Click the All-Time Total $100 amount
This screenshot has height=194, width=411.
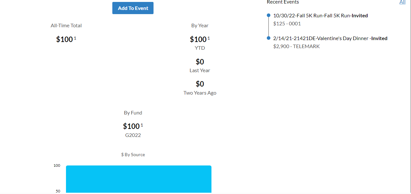point(64,39)
